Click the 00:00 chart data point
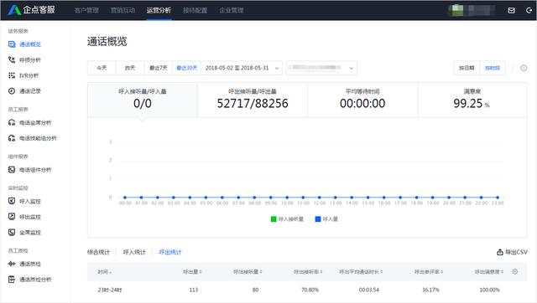The image size is (537, 303). (x=125, y=198)
